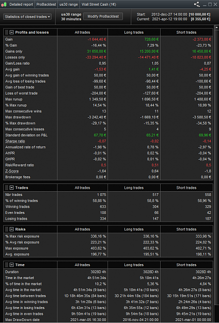Grab the Profits and losses drag handle
This screenshot has height=323, width=219.
coord(7,33)
